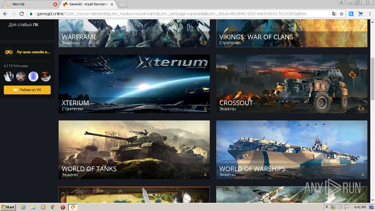Bookmark this page with the star icon
Viewport: 375px width, 211px height.
click(342, 14)
